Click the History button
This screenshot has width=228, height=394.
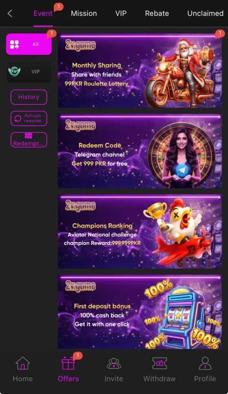(29, 97)
